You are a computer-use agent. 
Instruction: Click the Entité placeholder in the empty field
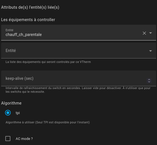(x=11, y=51)
